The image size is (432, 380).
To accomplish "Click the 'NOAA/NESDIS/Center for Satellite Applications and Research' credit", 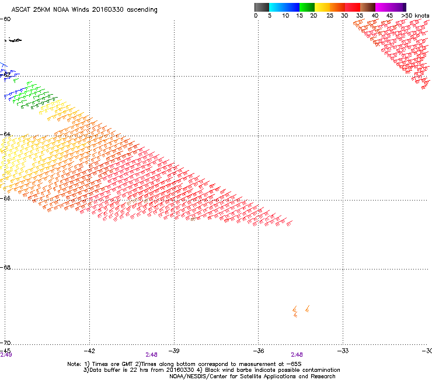I will 252,376.
